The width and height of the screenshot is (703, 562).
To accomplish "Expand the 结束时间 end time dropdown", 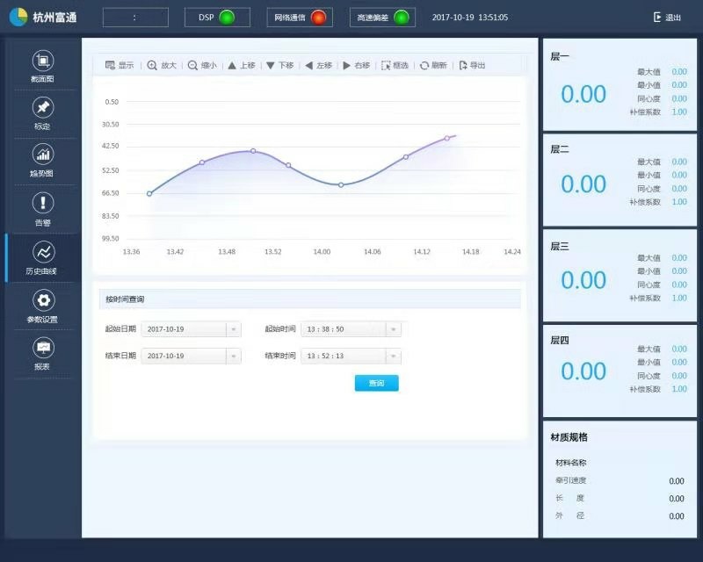I will pos(393,357).
